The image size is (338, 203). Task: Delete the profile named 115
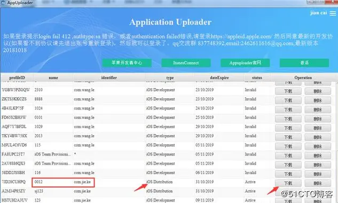318,146
